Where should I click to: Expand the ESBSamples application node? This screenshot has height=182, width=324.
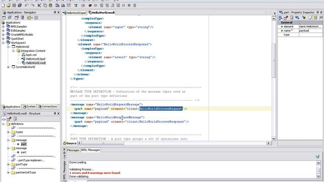point(4,30)
